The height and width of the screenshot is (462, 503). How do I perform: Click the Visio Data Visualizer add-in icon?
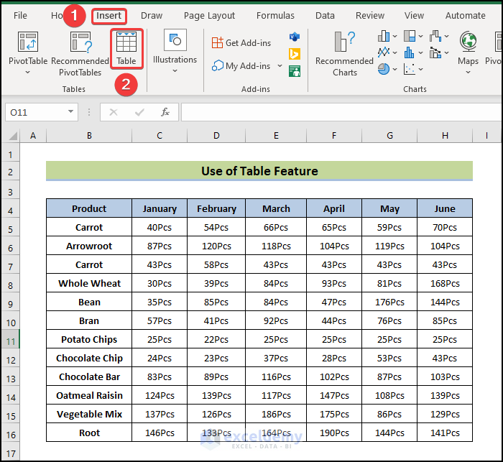[x=295, y=37]
